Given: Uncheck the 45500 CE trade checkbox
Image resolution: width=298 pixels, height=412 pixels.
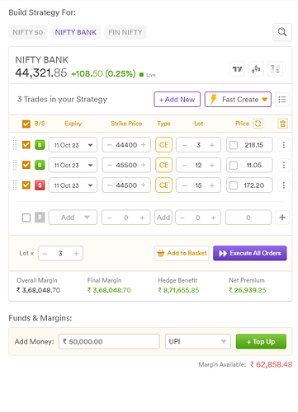Looking at the screenshot, I should [x=26, y=165].
